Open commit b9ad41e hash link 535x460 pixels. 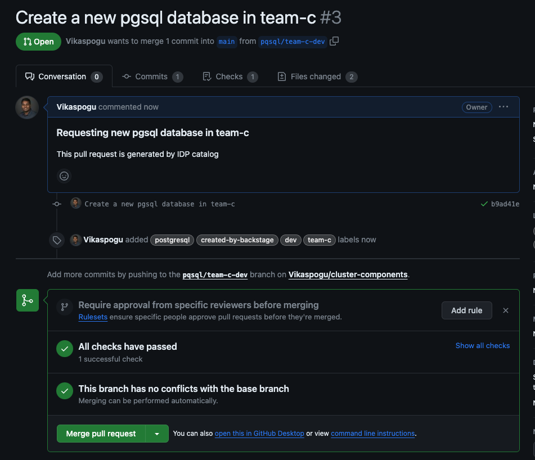(505, 204)
